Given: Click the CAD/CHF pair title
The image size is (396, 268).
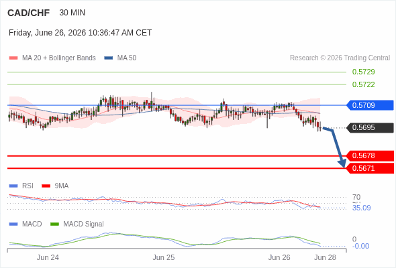Looking at the screenshot, I should click(29, 13).
